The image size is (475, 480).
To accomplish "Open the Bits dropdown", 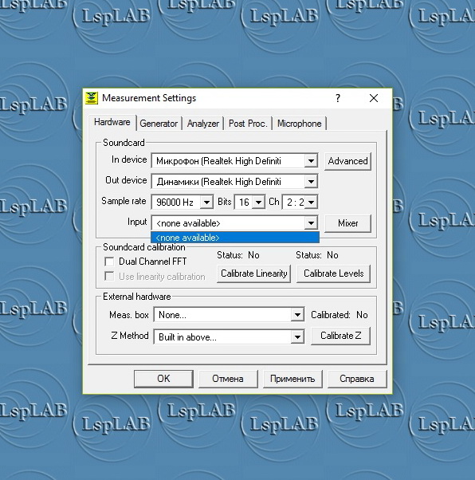I will pos(258,202).
